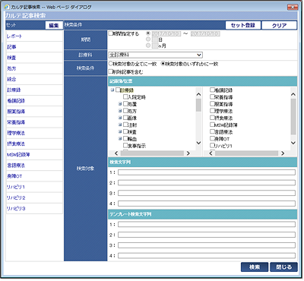Expand the 検査 tree node
The image size is (304, 281).
tap(120, 131)
